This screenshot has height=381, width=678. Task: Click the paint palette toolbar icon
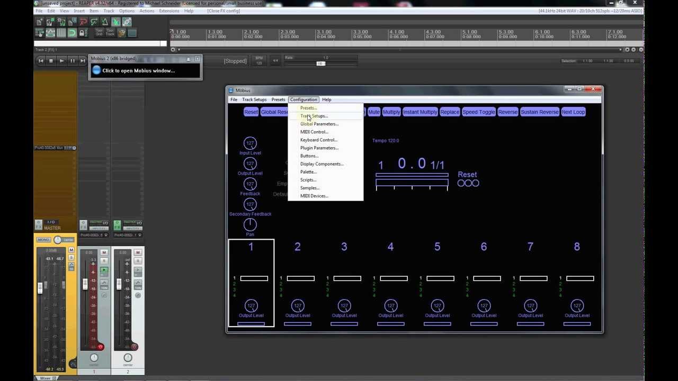122,33
